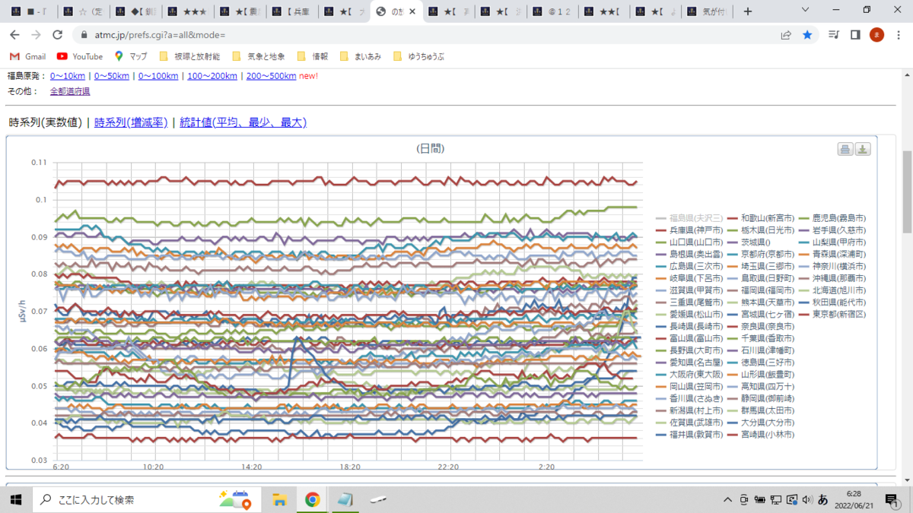Download the chart image

863,149
